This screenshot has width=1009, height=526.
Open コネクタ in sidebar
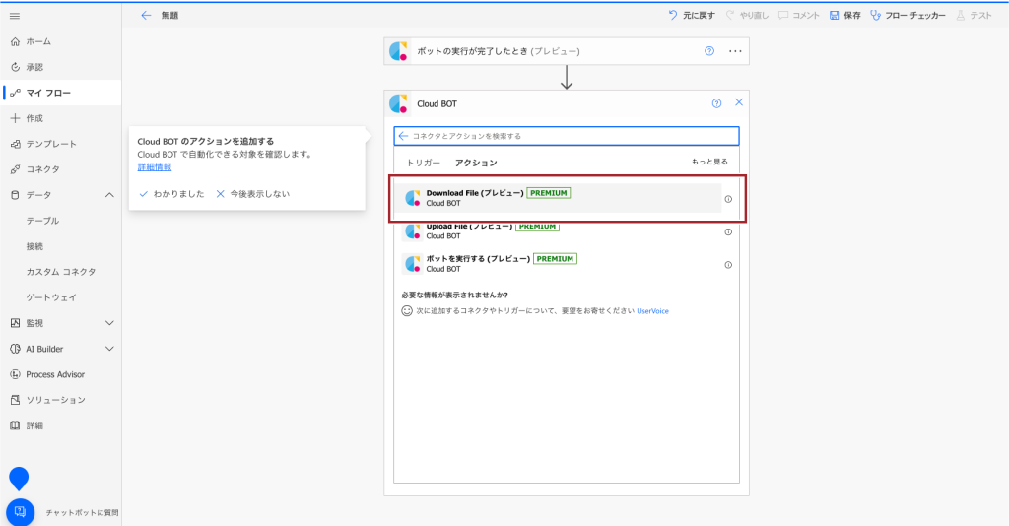tap(43, 169)
